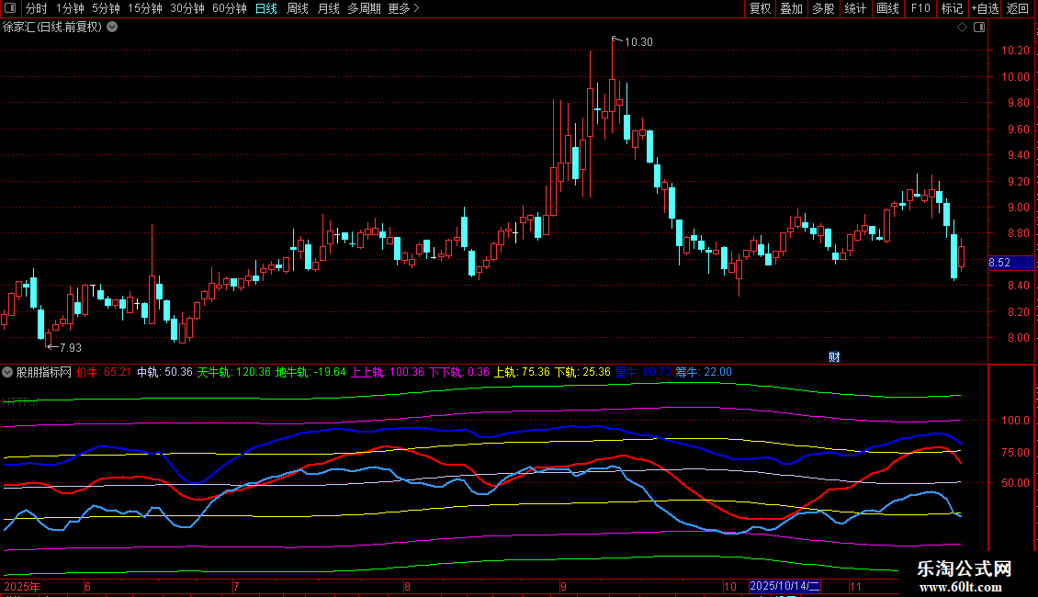
Task: Click the 返回 back button
Action: (1018, 8)
